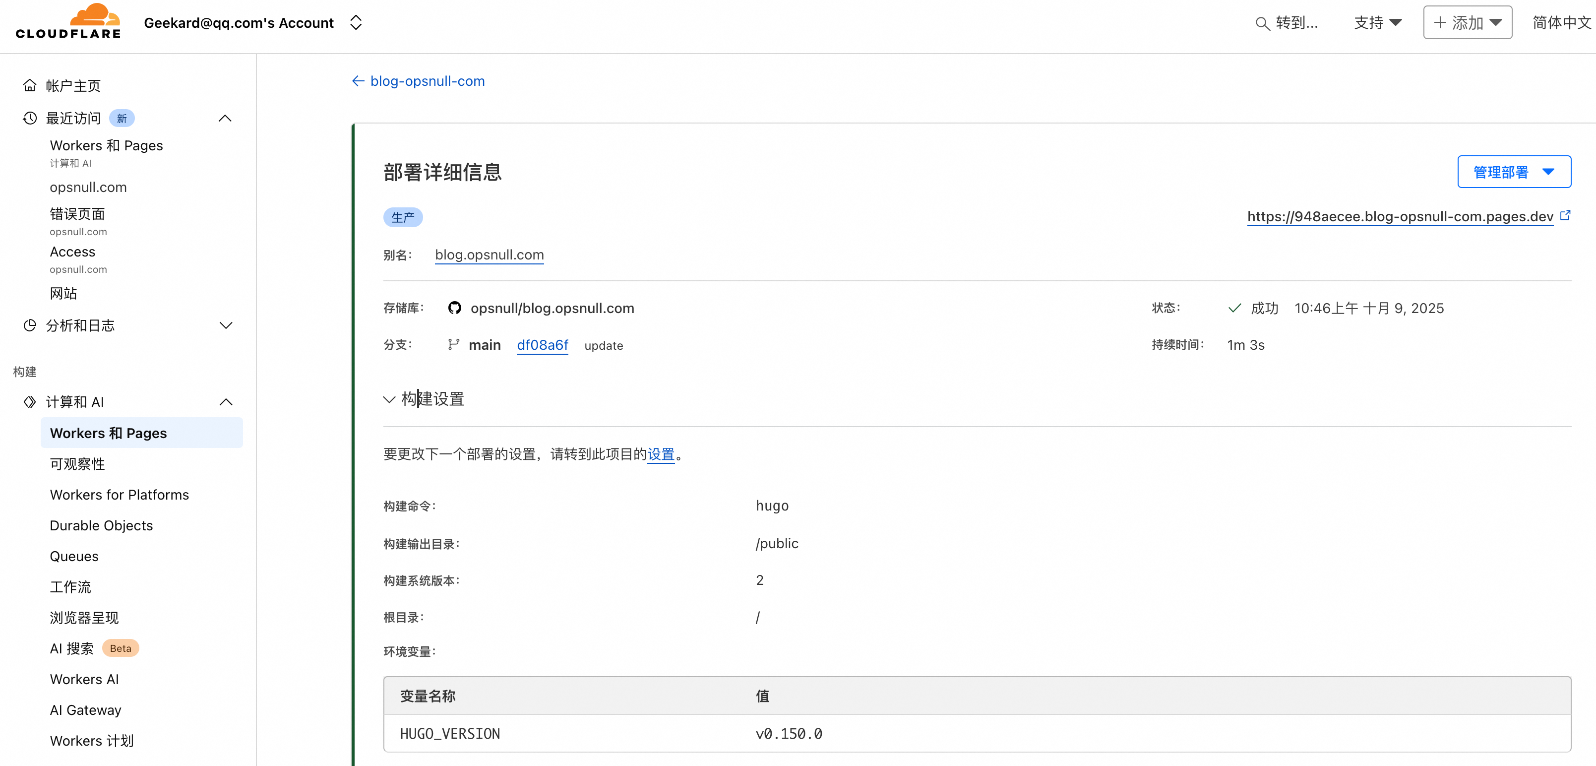1596x766 pixels.
Task: Click the clock icon beside 最近访问
Action: (x=30, y=118)
